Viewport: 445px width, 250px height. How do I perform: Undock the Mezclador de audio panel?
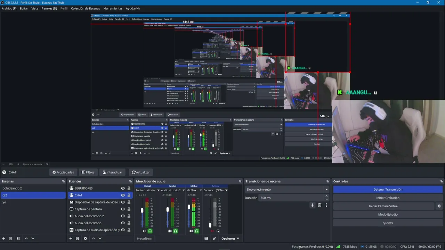point(240,181)
